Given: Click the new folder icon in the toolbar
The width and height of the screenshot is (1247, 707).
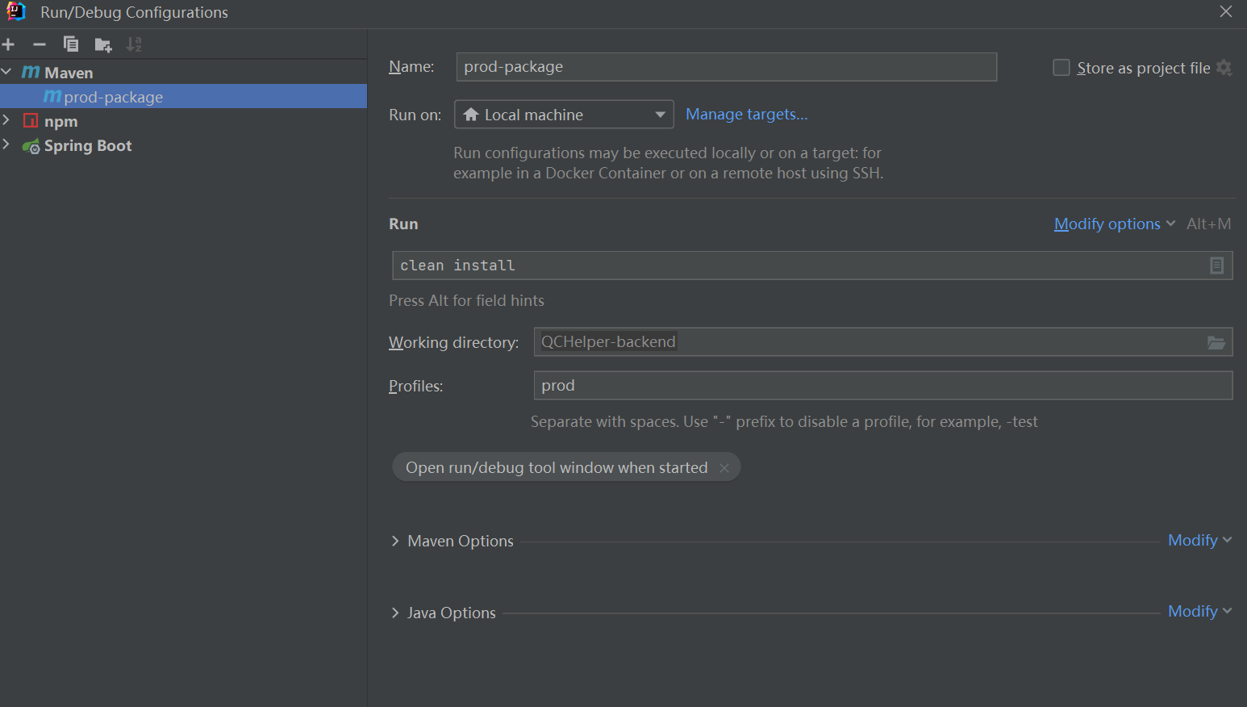Looking at the screenshot, I should (102, 44).
